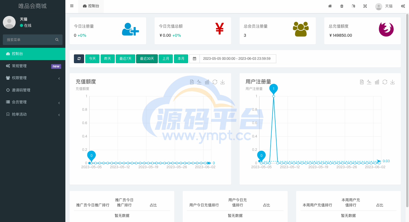The width and height of the screenshot is (409, 222).
Task: Click the 0 pin marker on 充值额度 chart
Action: (91, 156)
